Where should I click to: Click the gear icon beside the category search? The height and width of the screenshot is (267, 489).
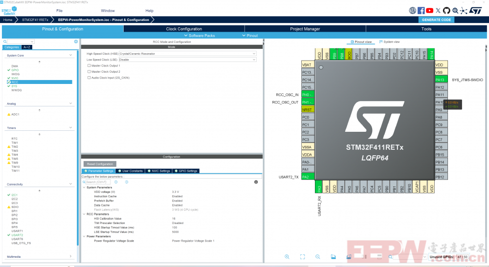point(76,41)
